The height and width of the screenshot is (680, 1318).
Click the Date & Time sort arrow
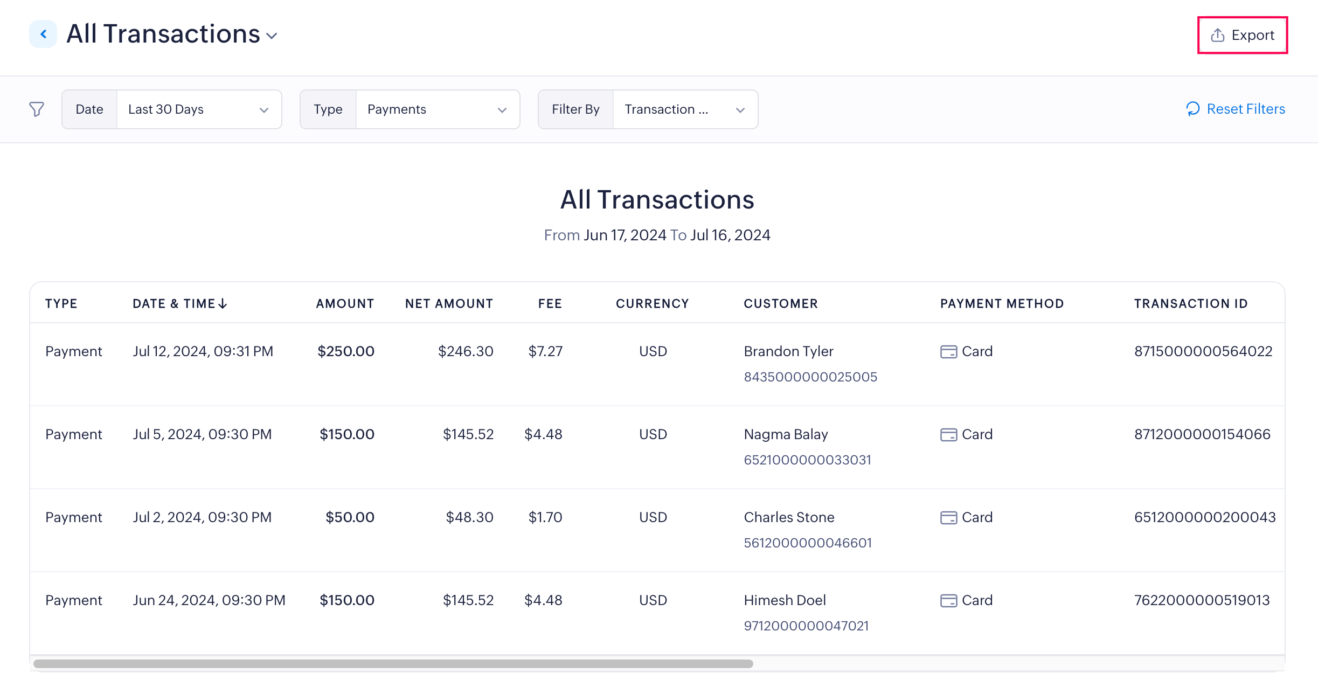(223, 304)
